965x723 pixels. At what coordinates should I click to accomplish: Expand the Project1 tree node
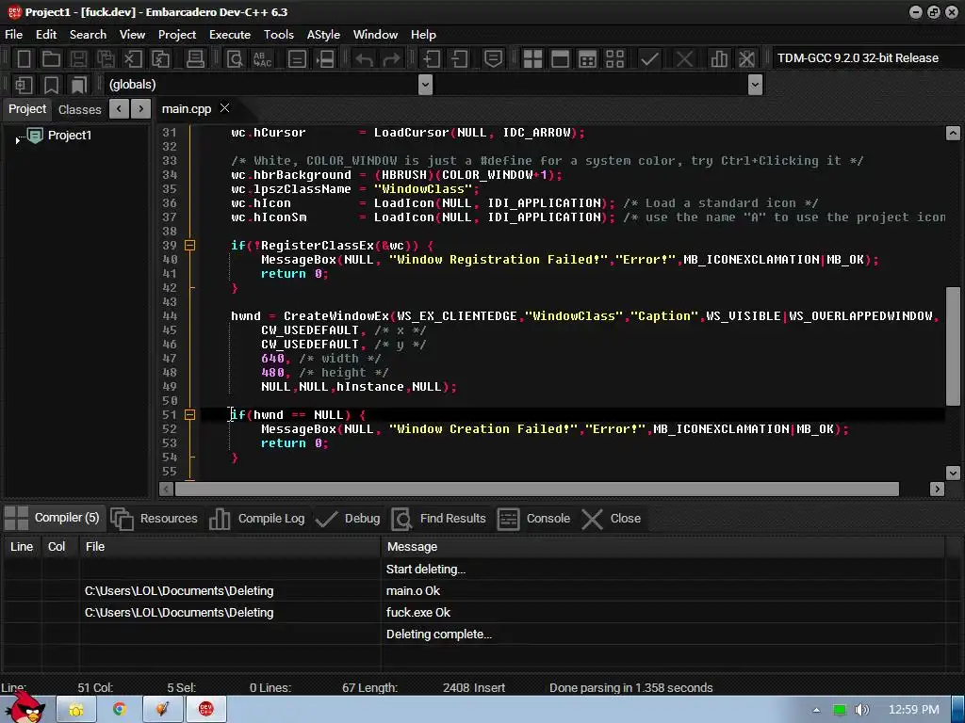pos(18,138)
